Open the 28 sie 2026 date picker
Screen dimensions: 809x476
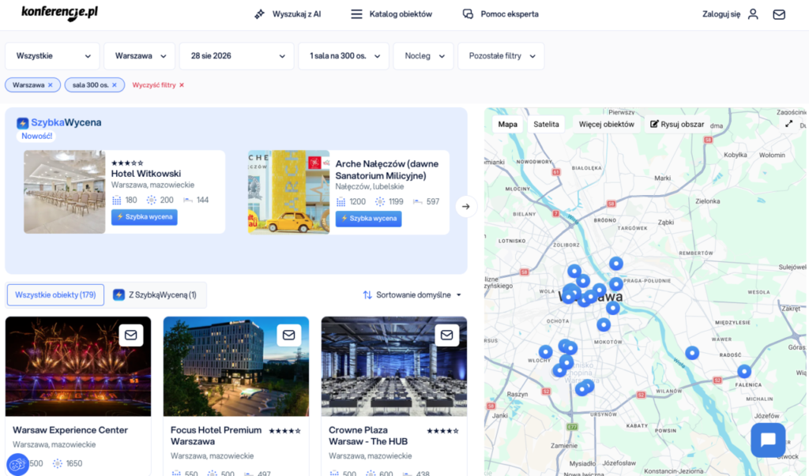[236, 56]
